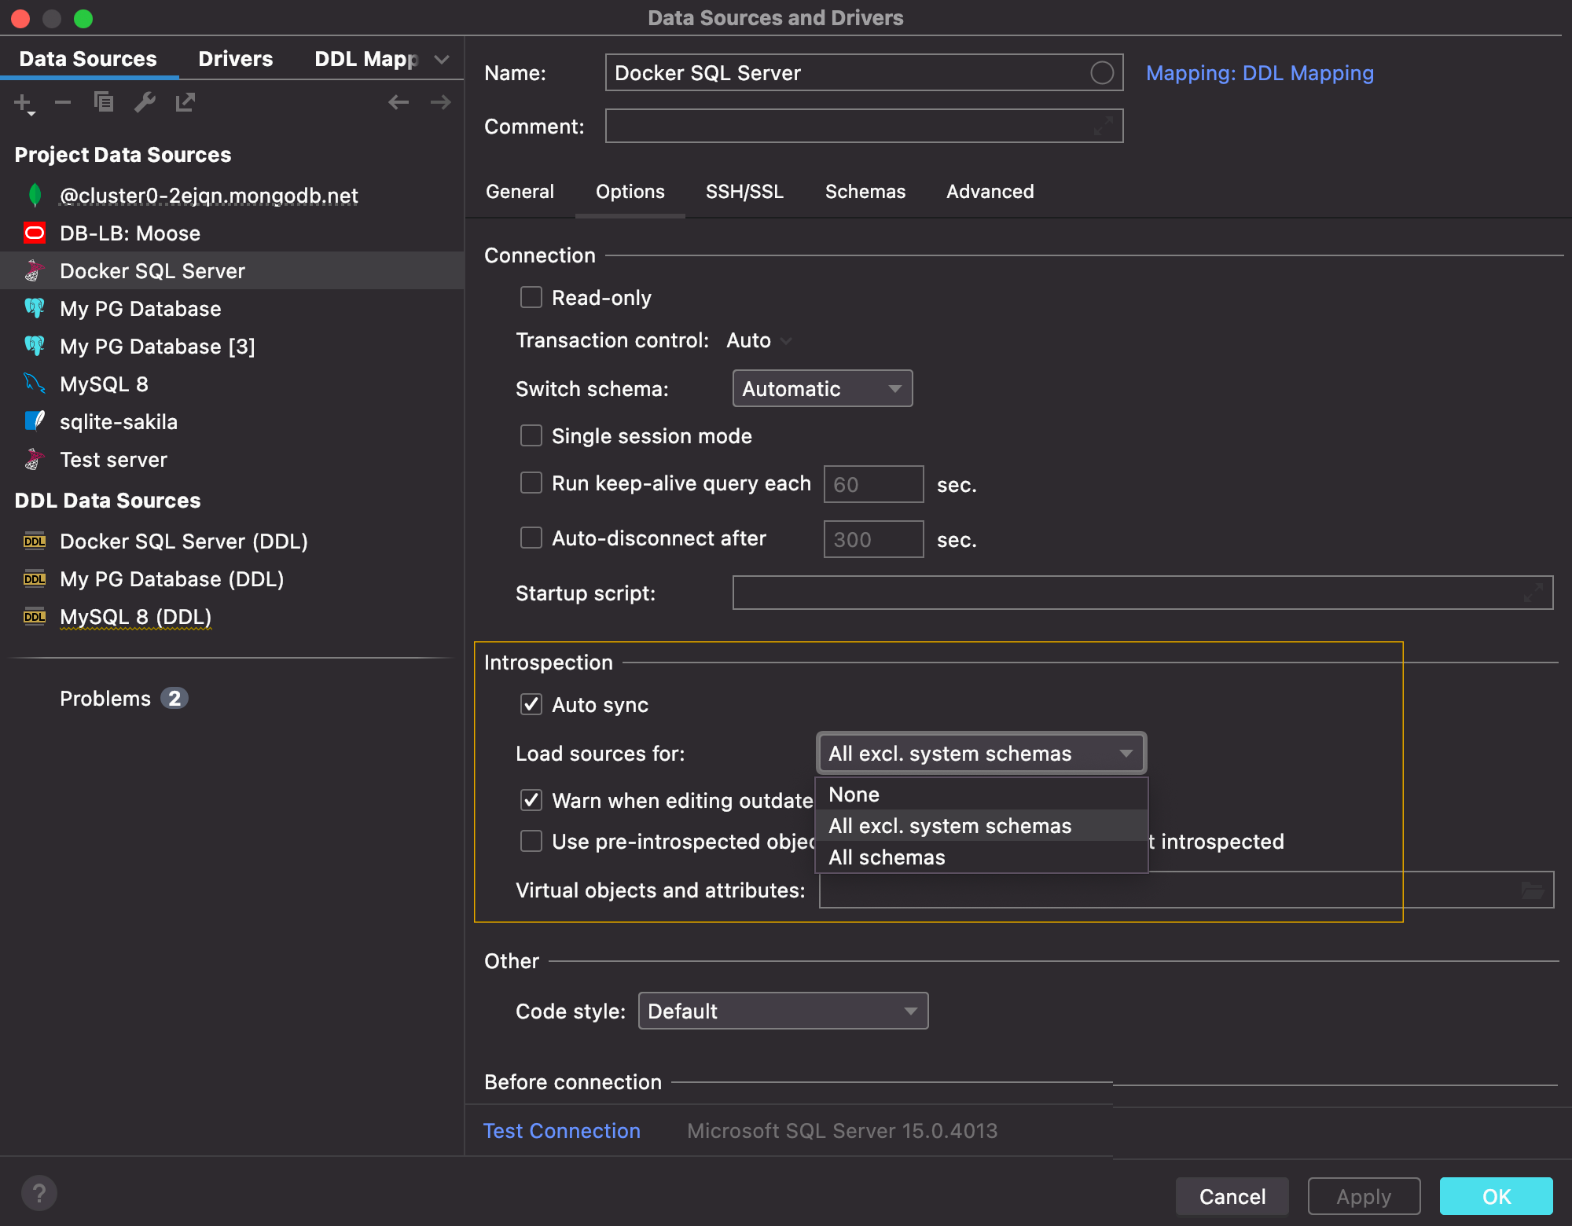Screen dimensions: 1572x1226
Task: Enable the Read-only checkbox
Action: (531, 298)
